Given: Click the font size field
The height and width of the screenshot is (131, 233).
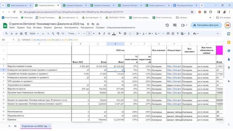Looking at the screenshot, I should point(89,34).
